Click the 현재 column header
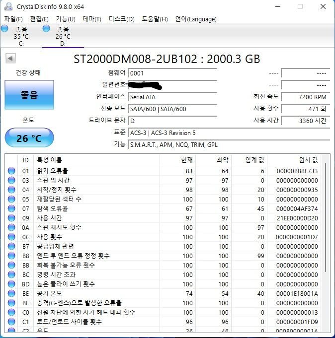 (x=177, y=160)
